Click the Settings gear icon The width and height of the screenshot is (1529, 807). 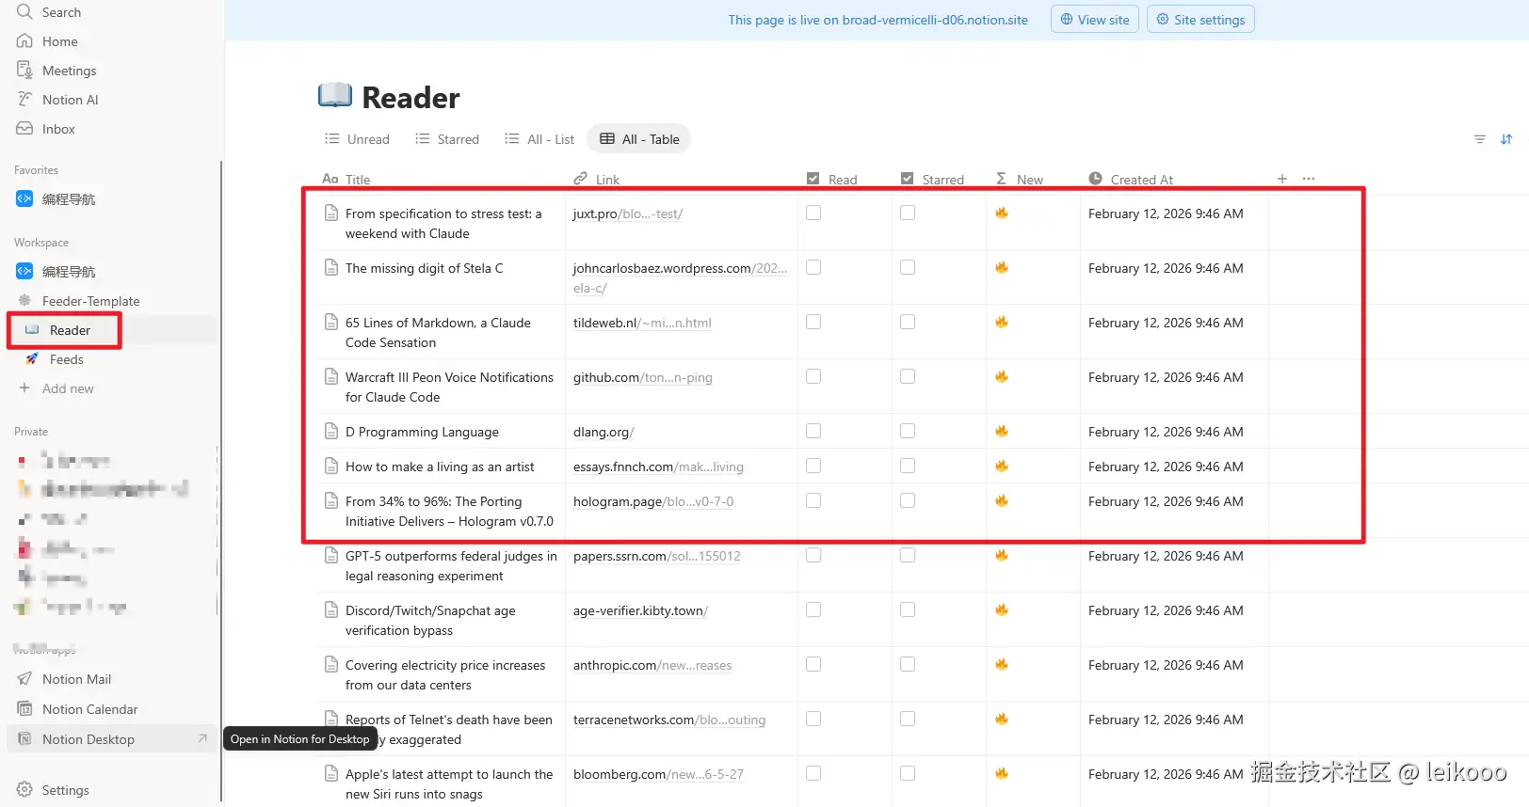24,790
